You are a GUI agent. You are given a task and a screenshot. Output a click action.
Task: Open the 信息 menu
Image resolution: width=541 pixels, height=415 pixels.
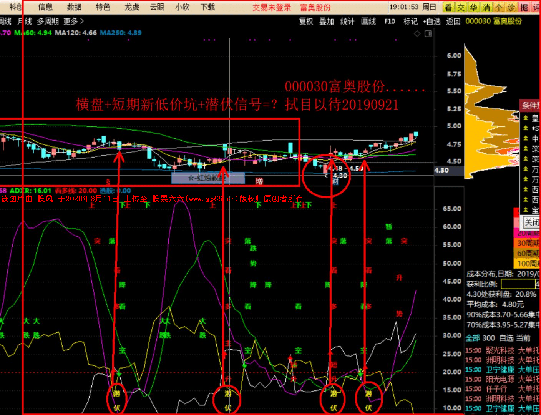(x=45, y=7)
